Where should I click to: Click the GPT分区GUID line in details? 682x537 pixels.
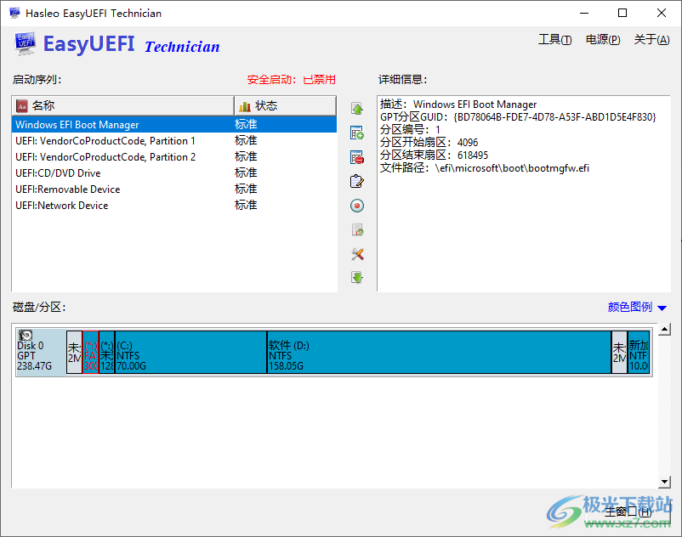tap(518, 117)
